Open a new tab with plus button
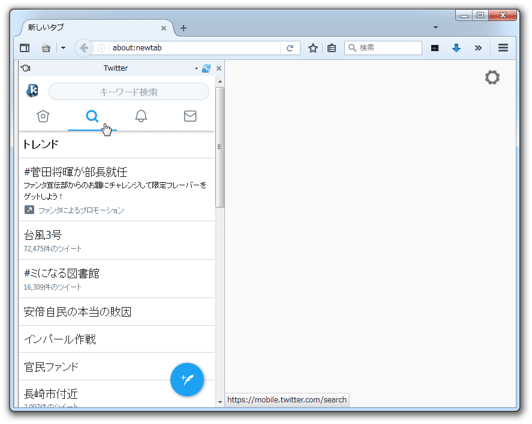The width and height of the screenshot is (532, 424). [x=184, y=28]
